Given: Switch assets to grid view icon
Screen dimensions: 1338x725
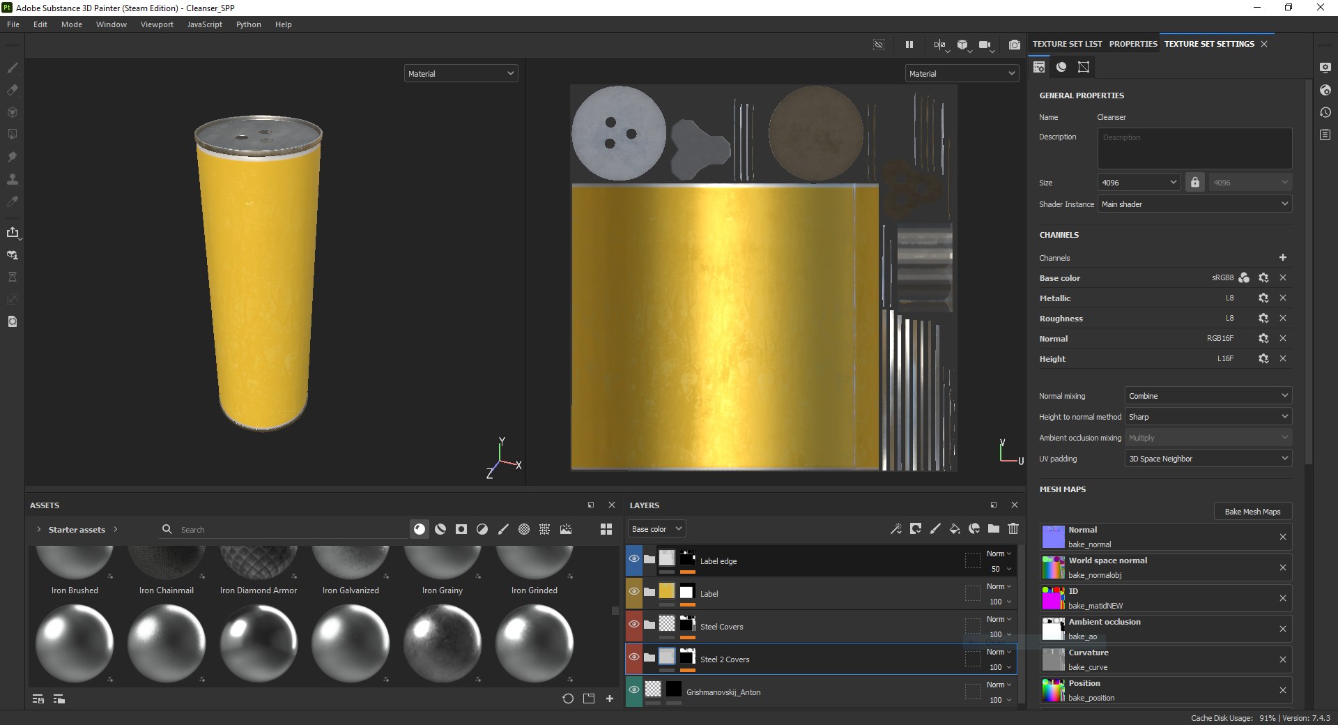Looking at the screenshot, I should (x=606, y=529).
